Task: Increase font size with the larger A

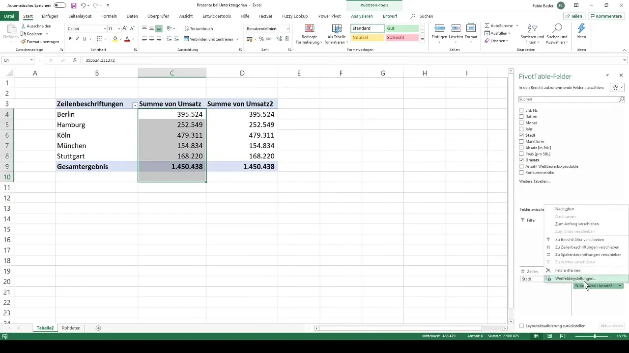Action: (124, 28)
